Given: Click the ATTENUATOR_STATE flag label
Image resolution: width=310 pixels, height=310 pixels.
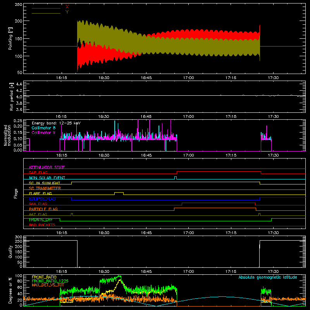Looking at the screenshot, I should tap(47, 167).
